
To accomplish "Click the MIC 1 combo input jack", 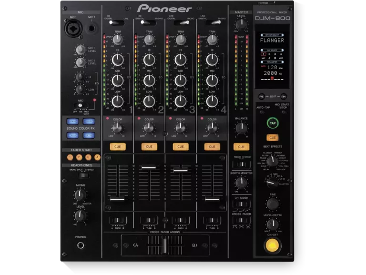I will tap(73, 29).
